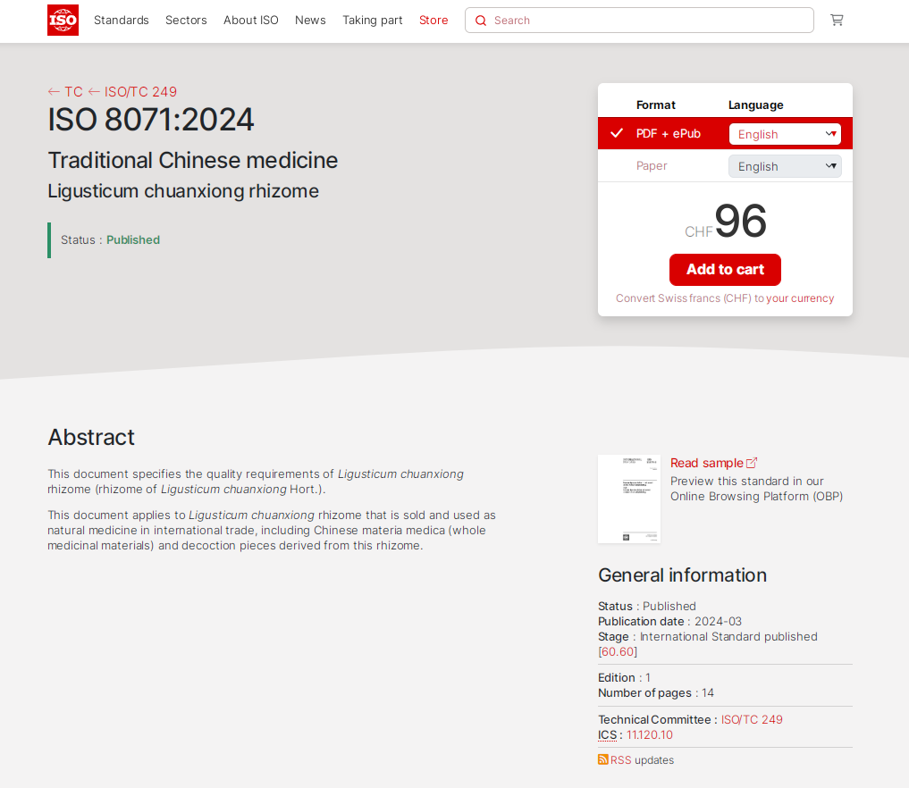Follow the 'your currency' conversion link
This screenshot has height=788, width=909.
(x=800, y=298)
